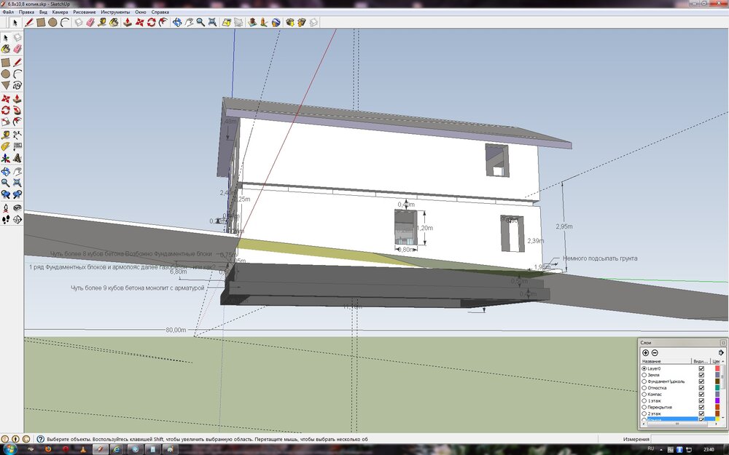Toggle visibility checkbox for Земля layer
729x455 pixels.
[x=701, y=375]
